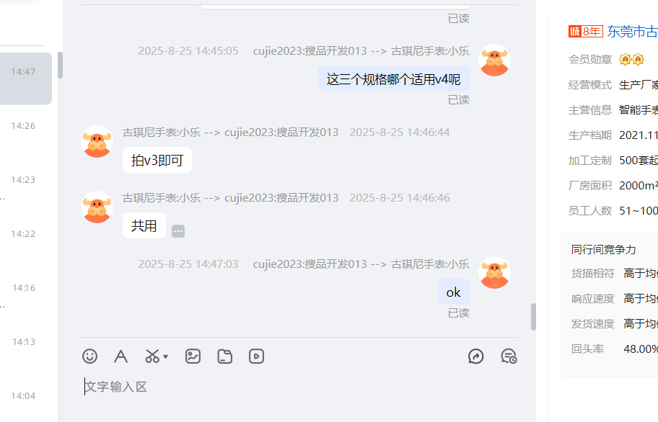Grab the chat messages scrollbar thumb
This screenshot has height=422, width=658.
(x=533, y=317)
